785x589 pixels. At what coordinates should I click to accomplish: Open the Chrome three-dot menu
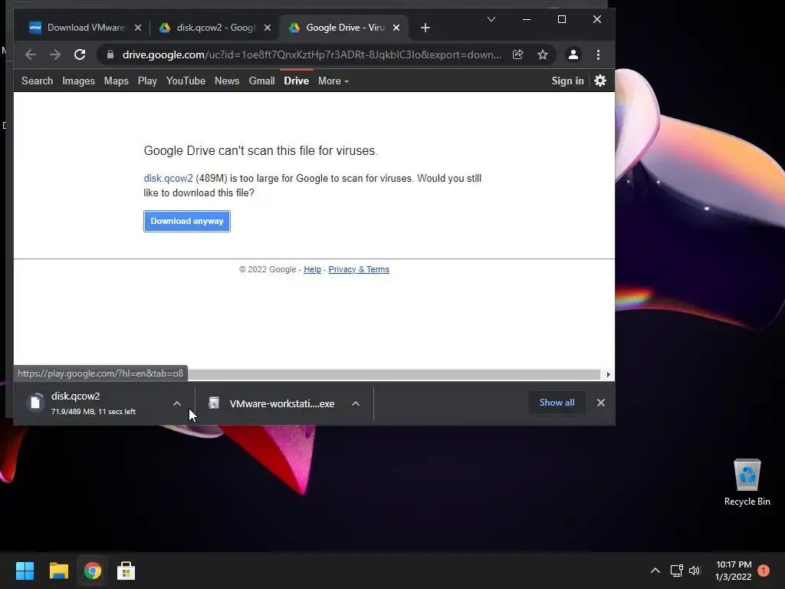[x=598, y=54]
